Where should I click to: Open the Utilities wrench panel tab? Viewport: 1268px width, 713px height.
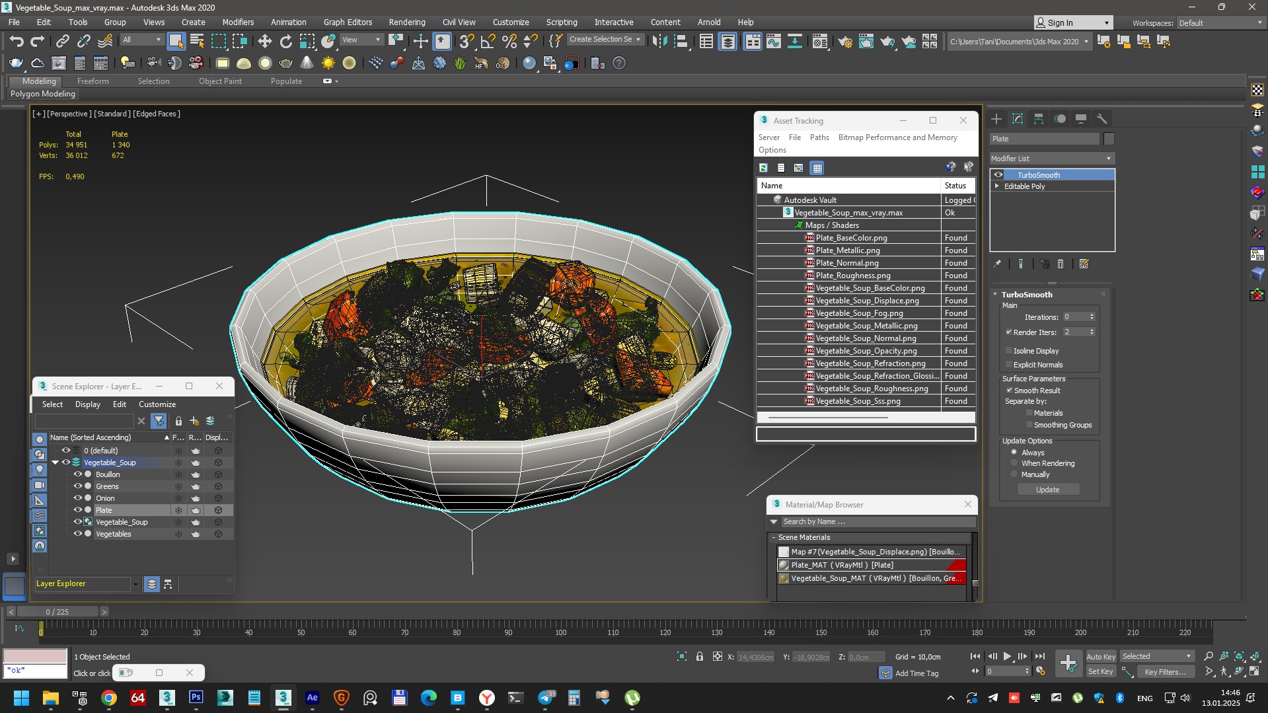coord(1101,119)
